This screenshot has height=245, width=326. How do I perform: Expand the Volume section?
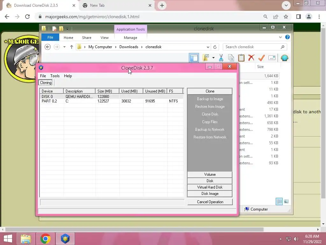point(210,174)
